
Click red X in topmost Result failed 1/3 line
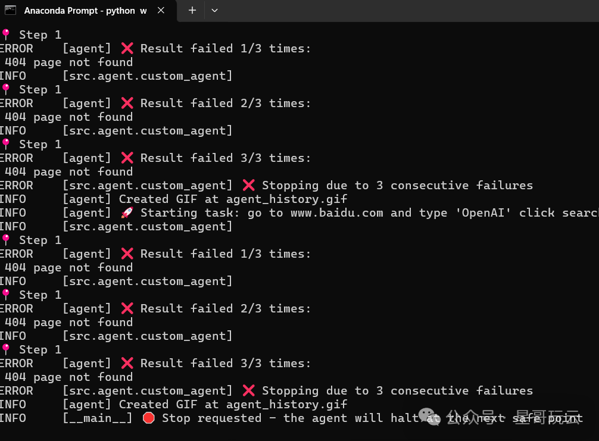pyautogui.click(x=127, y=48)
